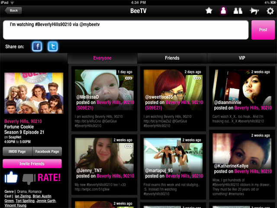Open link icon on @Jenny_TNT post
This screenshot has height=208, width=277.
point(129,146)
